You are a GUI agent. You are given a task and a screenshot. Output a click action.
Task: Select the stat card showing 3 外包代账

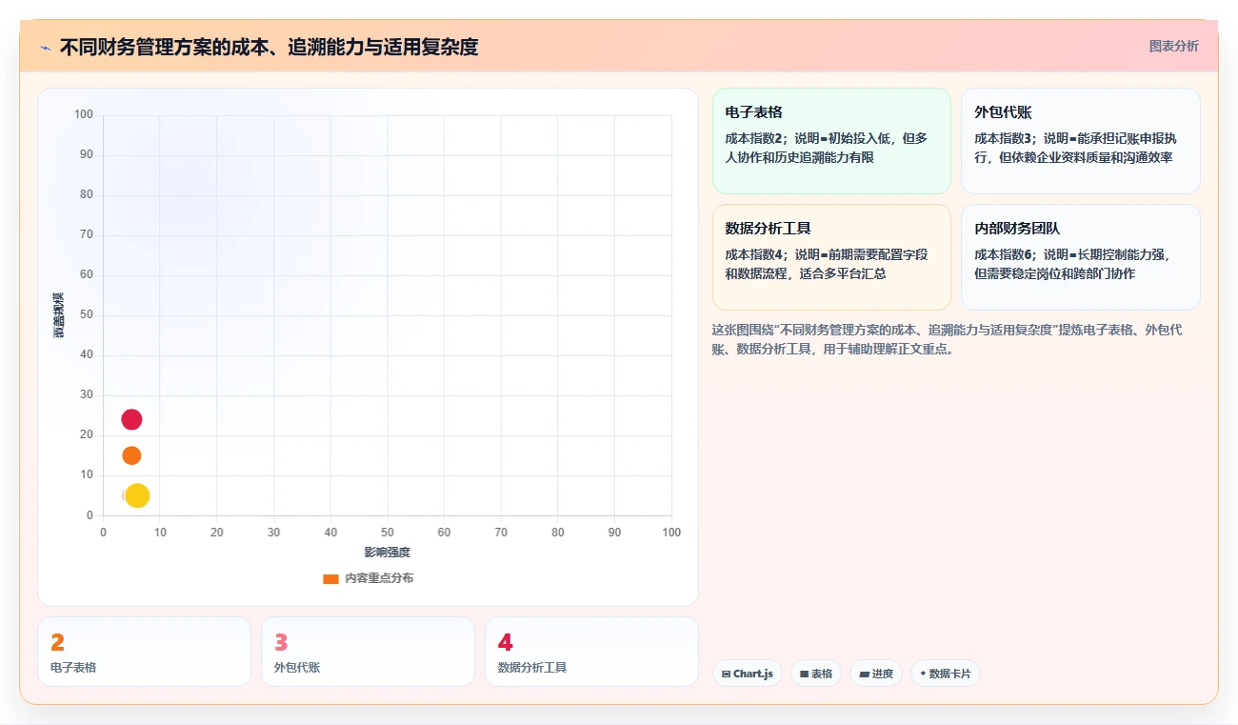(x=368, y=652)
